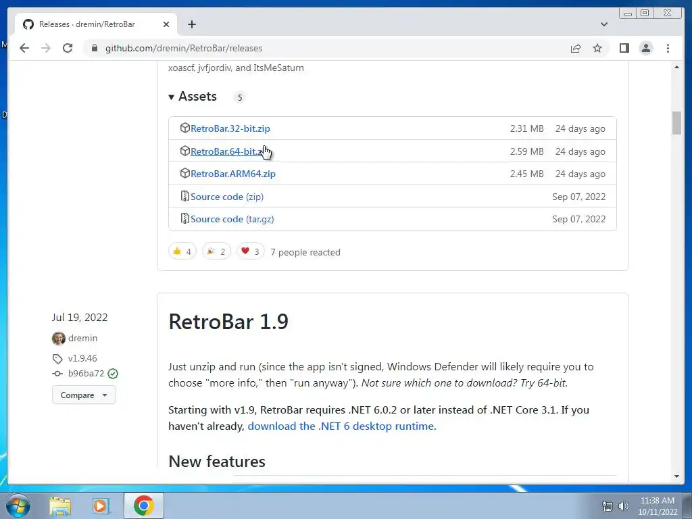Open the network tray icon
The height and width of the screenshot is (519, 692).
coord(608,507)
